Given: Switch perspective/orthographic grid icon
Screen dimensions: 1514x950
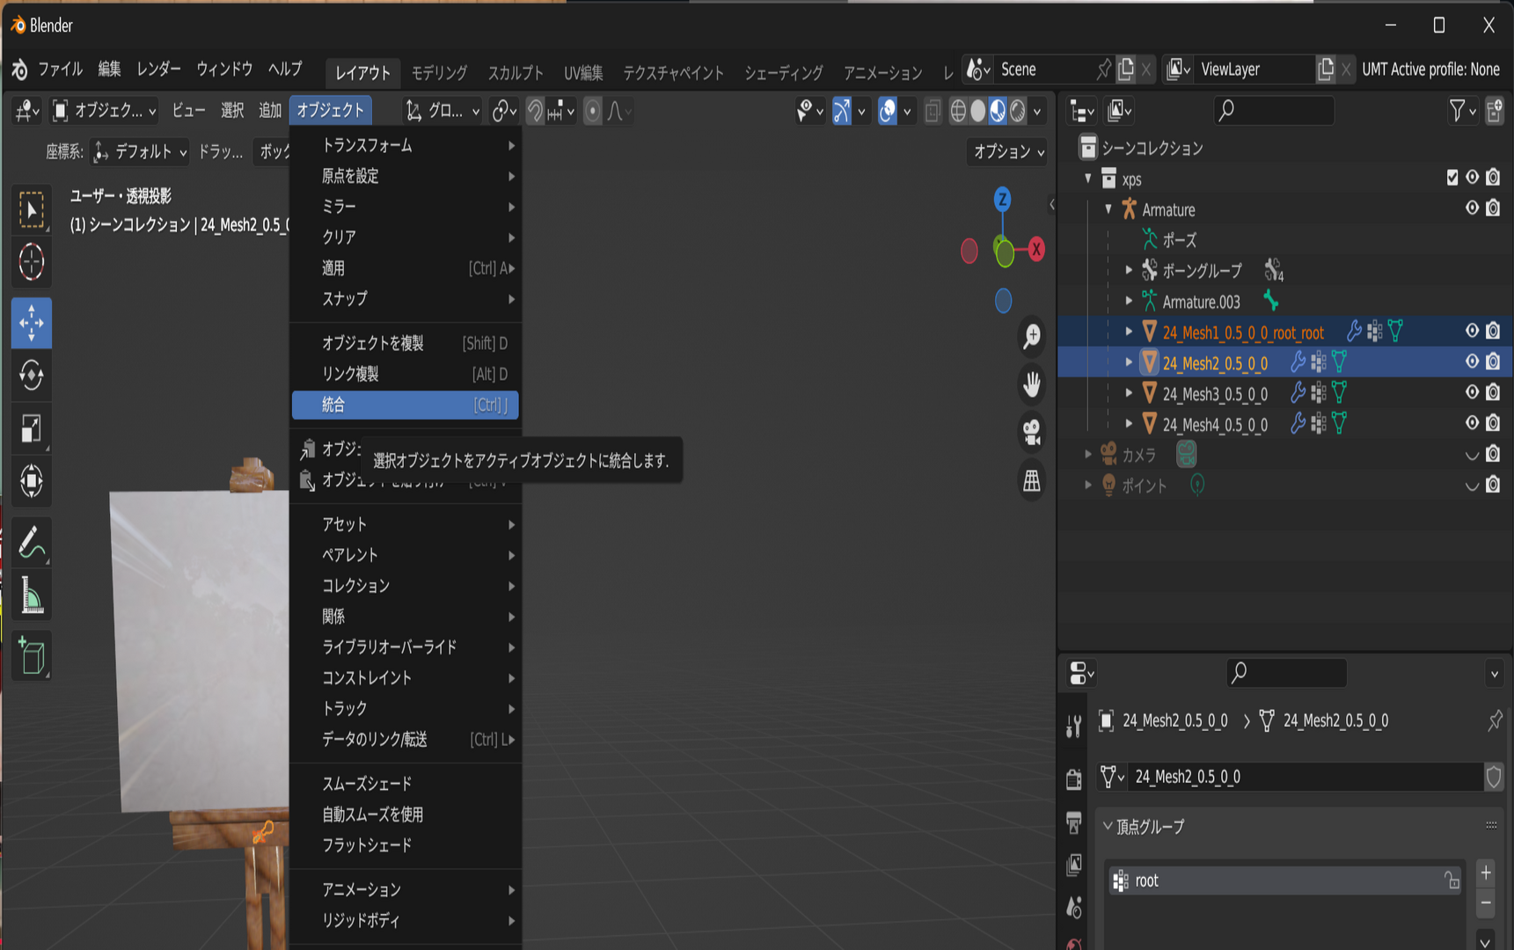Looking at the screenshot, I should pos(1032,480).
